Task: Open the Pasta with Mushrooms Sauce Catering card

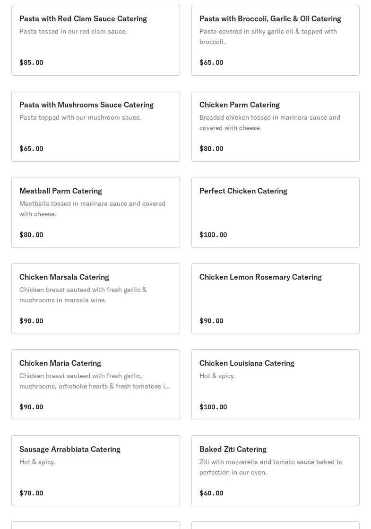Action: pos(95,126)
